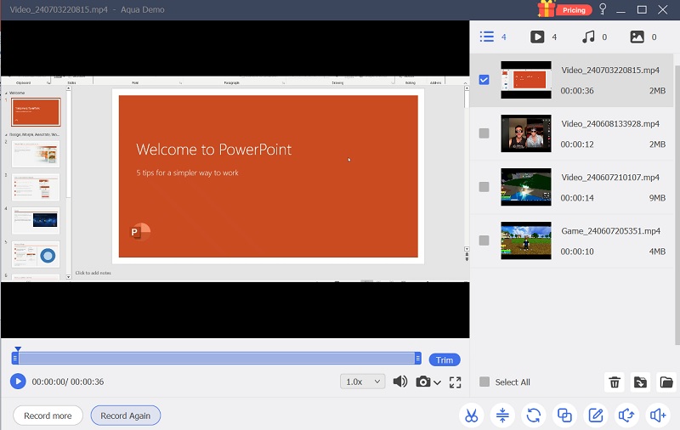680x430 pixels.
Task: Uncheck Video_240703220815.mp4 checkbox
Action: (484, 80)
